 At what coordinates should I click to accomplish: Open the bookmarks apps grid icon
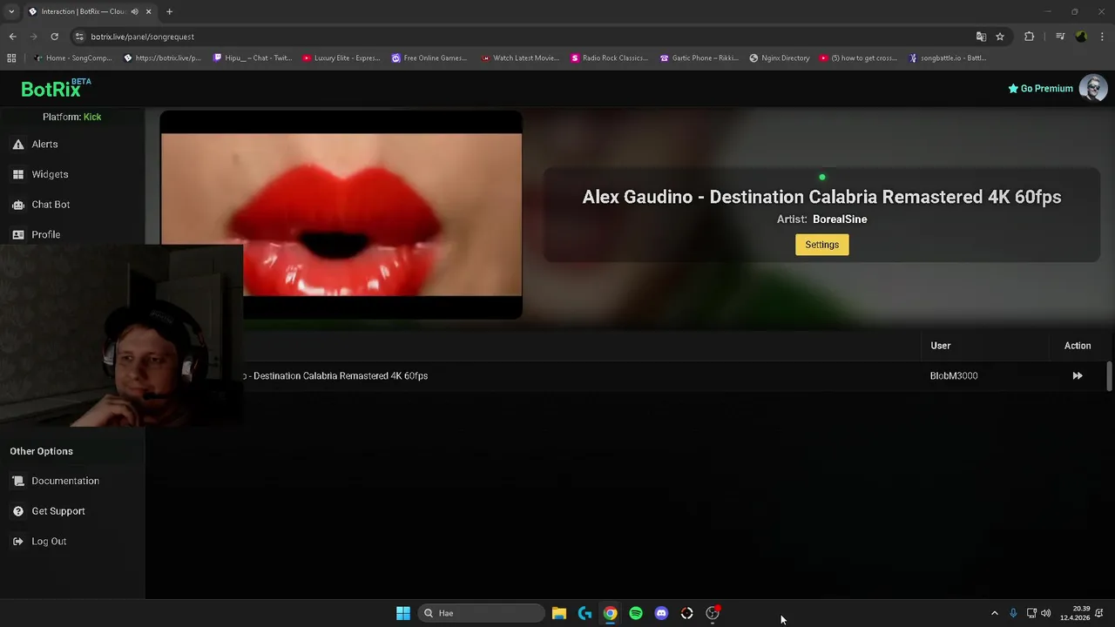click(x=11, y=58)
